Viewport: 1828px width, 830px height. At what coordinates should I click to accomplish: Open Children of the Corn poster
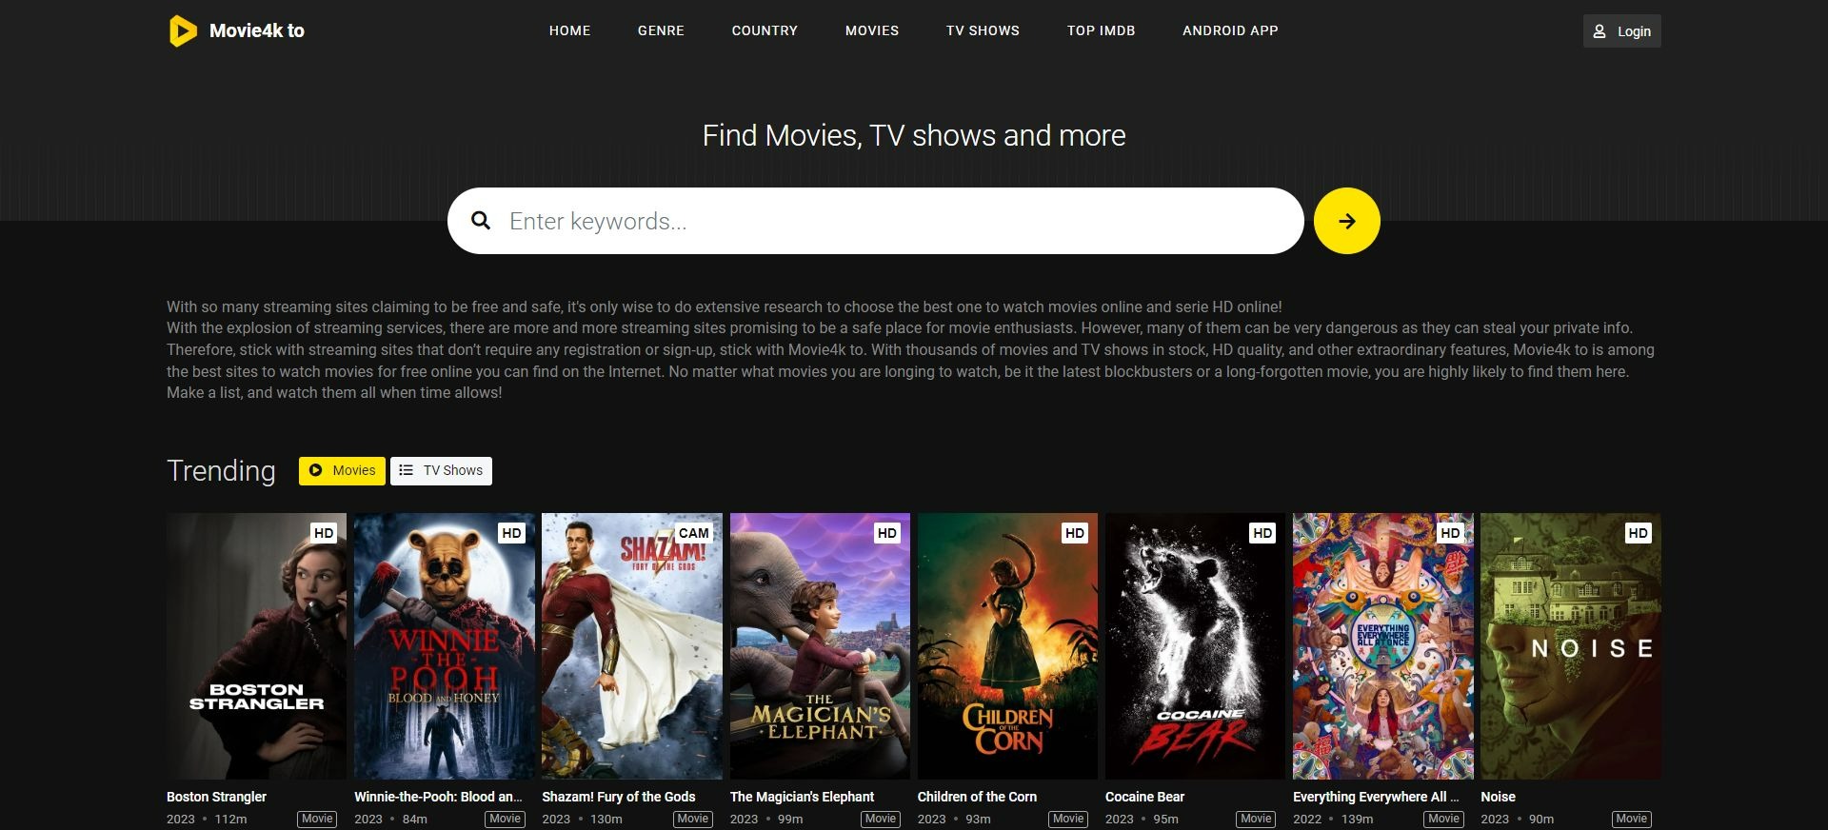(x=1007, y=646)
